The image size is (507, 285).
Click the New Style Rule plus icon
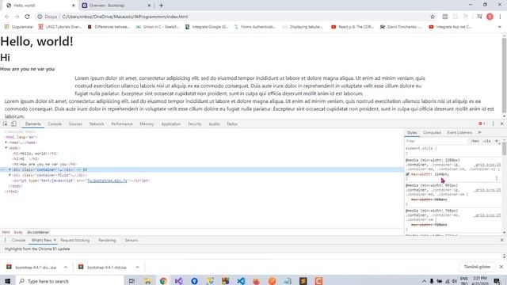coord(497,141)
